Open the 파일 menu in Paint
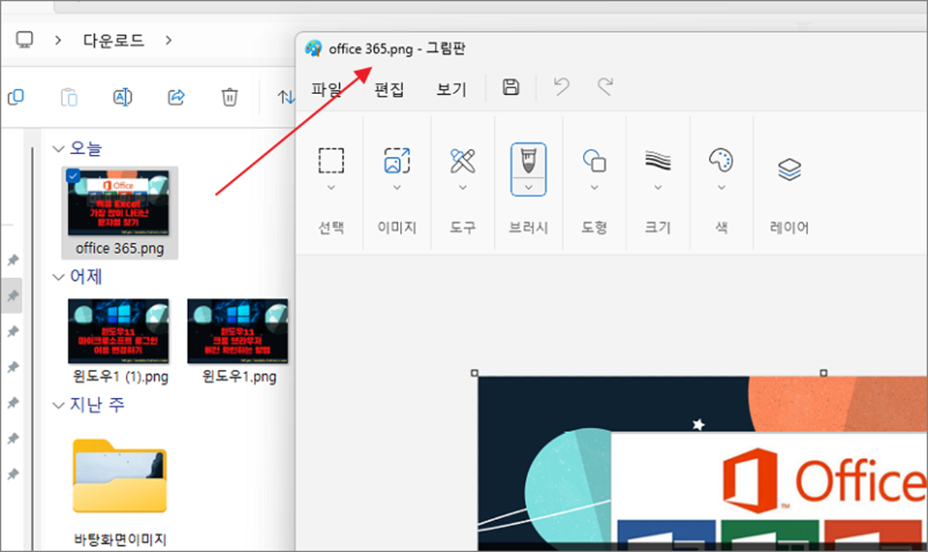928x552 pixels. click(327, 90)
